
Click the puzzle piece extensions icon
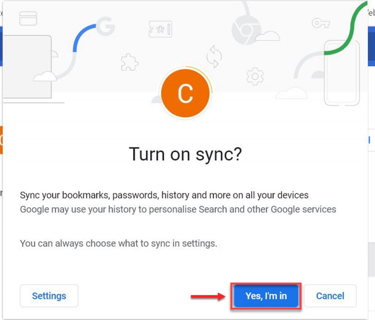(129, 62)
